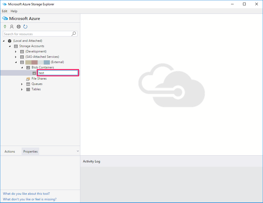Click the magnifier search icon
Viewport: 263px width, 203px height.
74,34
